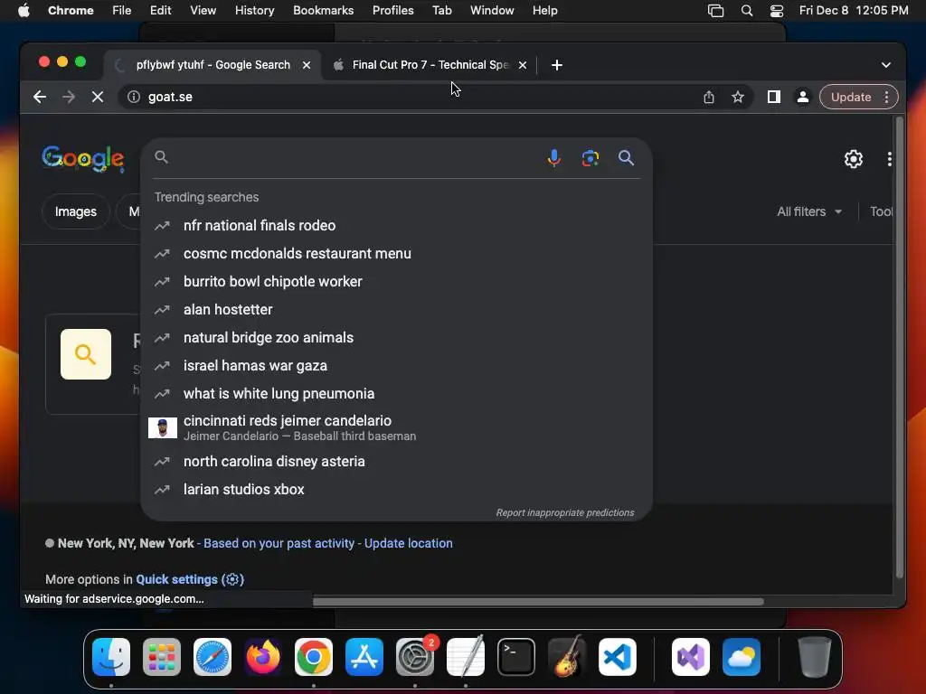This screenshot has height=694, width=926.
Task: Click Jeimer Candelario thumbnail photo
Action: point(163,427)
